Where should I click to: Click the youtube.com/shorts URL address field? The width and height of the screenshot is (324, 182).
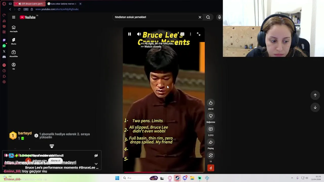point(57,9)
